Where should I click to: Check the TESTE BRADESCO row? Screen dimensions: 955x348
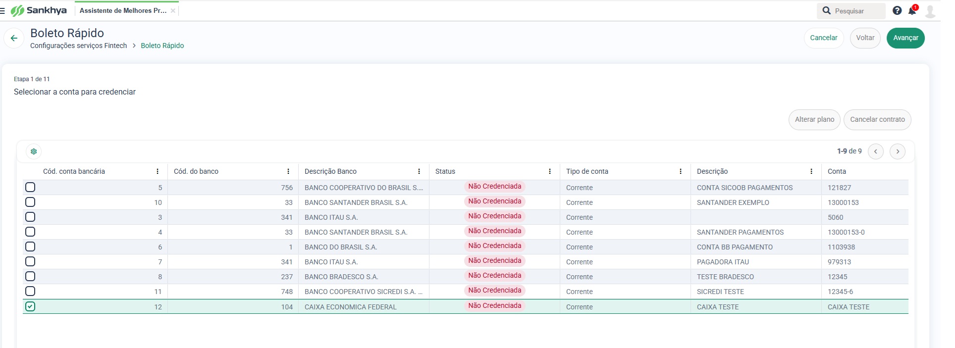point(30,276)
